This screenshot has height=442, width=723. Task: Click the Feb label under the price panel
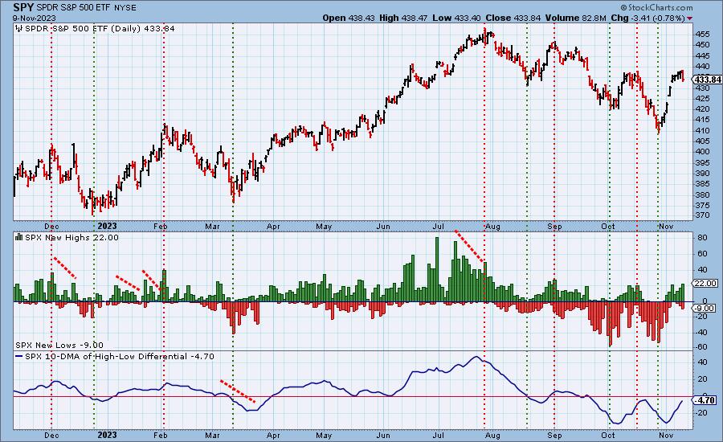click(x=160, y=227)
